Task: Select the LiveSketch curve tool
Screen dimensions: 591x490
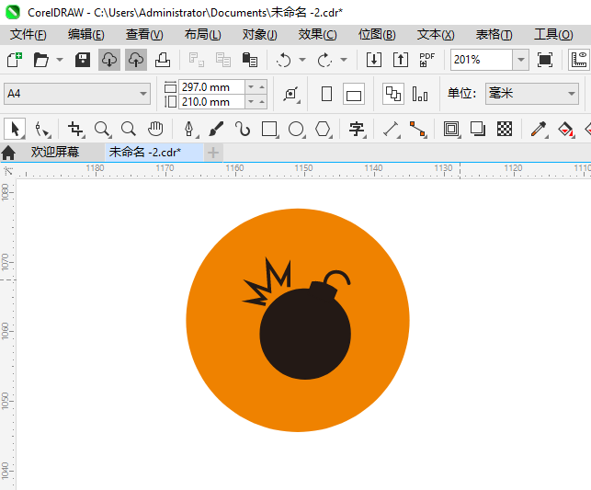Action: (243, 129)
